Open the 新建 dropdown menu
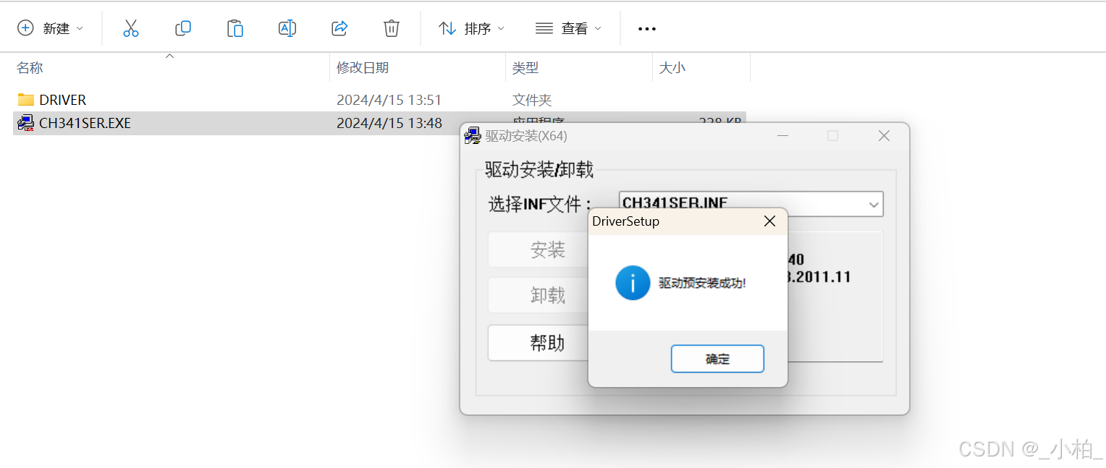Image resolution: width=1106 pixels, height=468 pixels. [51, 28]
